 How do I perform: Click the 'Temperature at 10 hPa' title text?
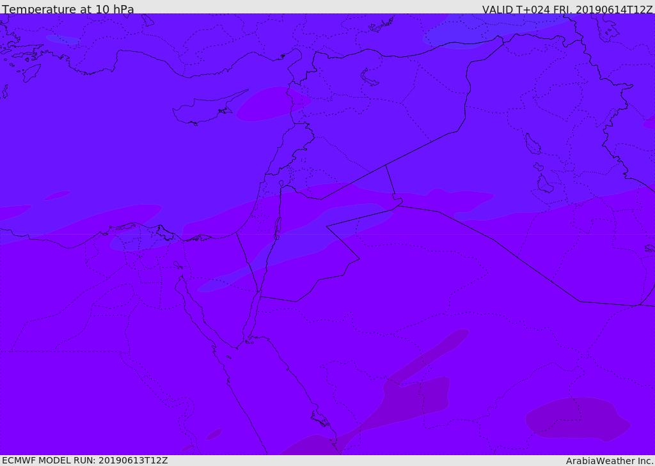coord(68,9)
